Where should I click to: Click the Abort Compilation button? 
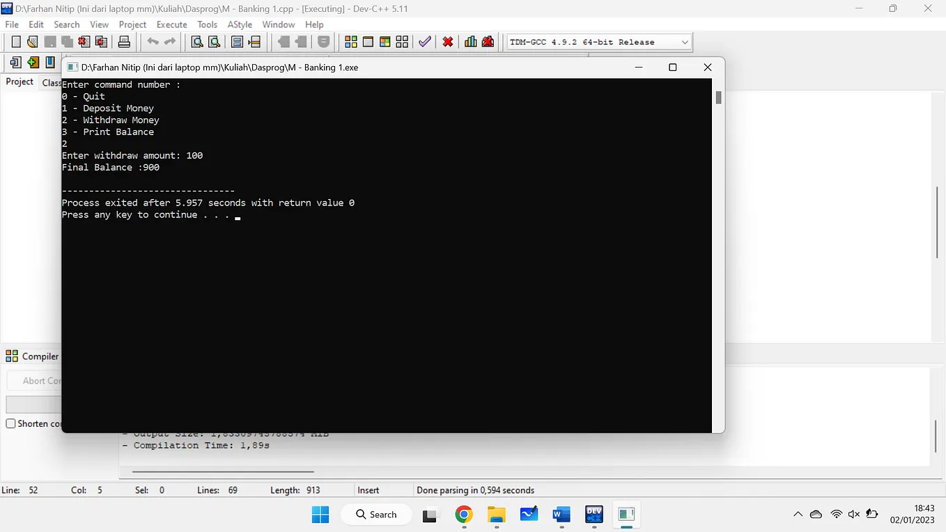(x=35, y=380)
